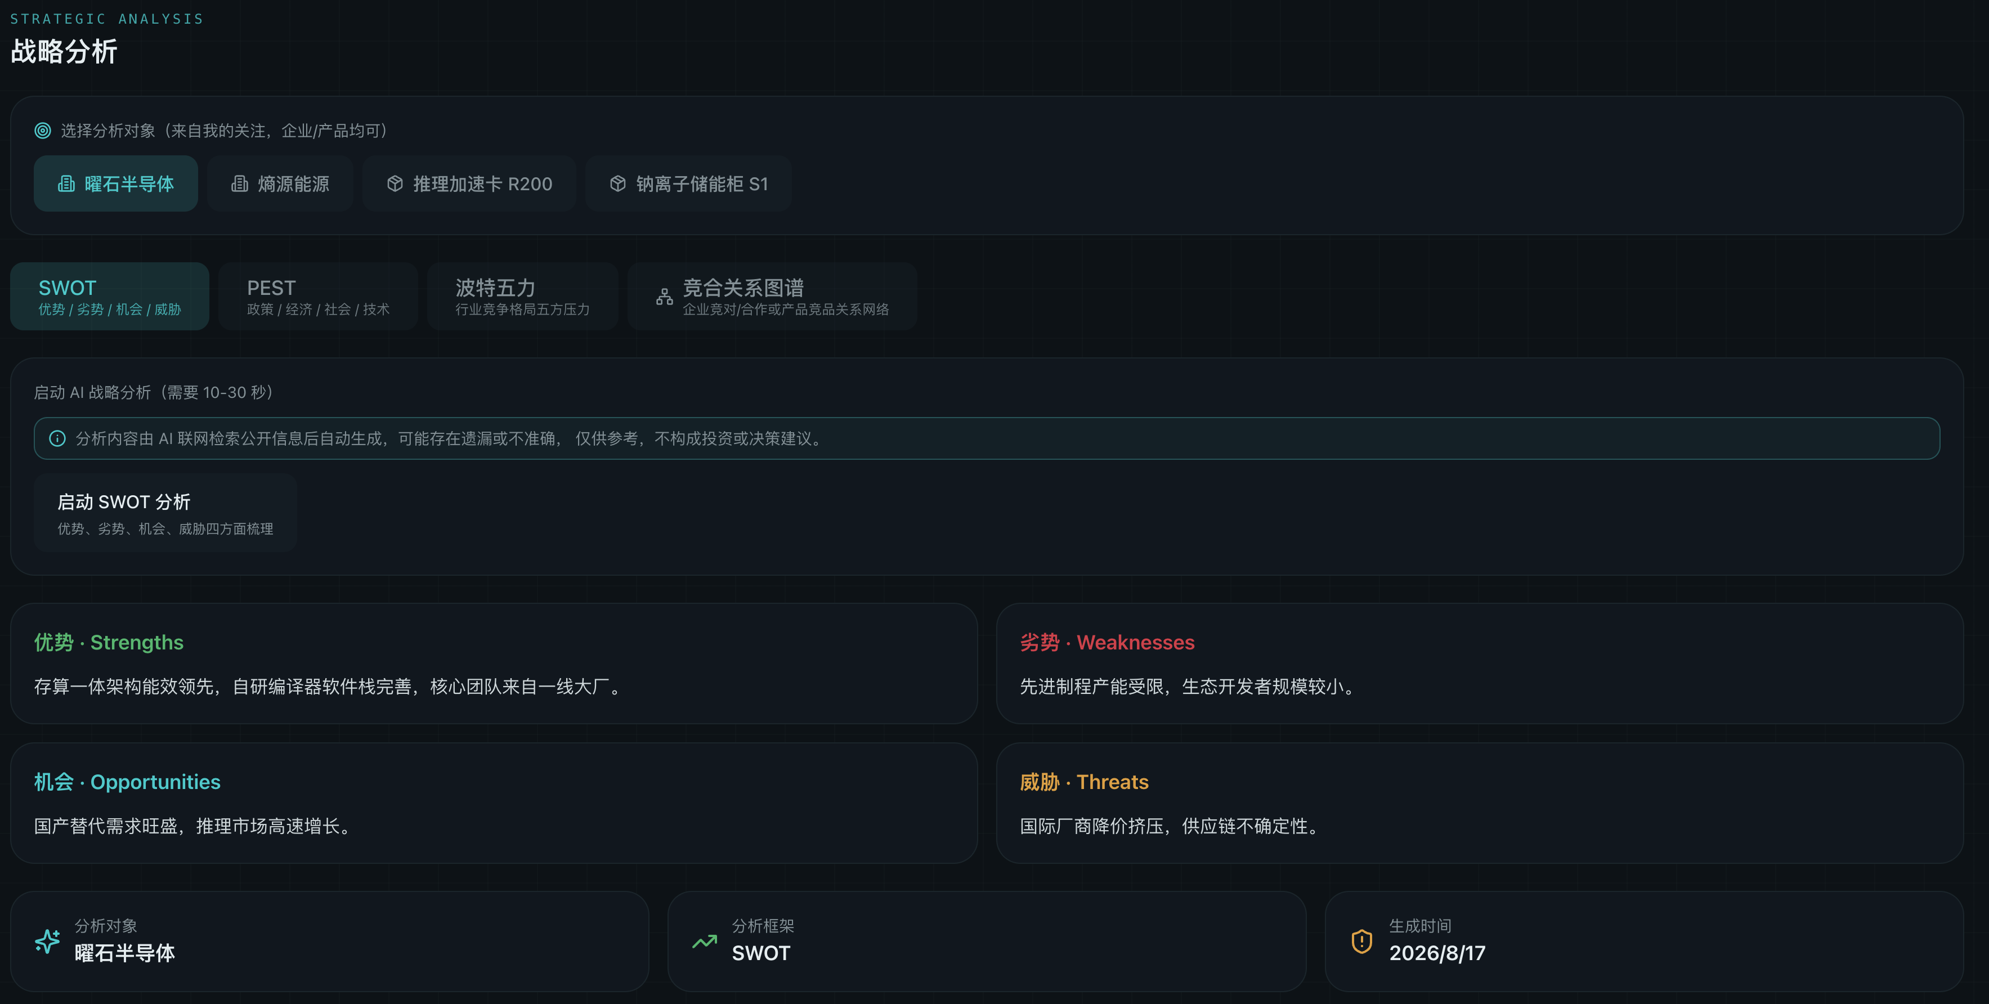The image size is (1989, 1004).
Task: Select 熵源能源 as analysis target
Action: [280, 184]
